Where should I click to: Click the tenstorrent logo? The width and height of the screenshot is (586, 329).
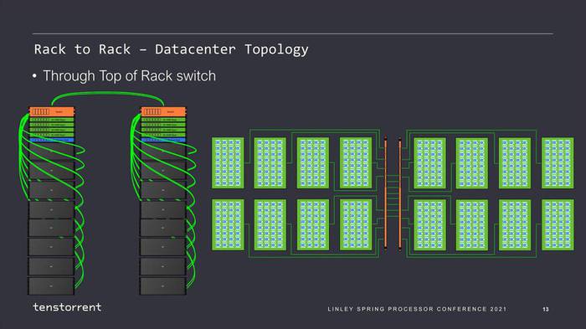[67, 307]
